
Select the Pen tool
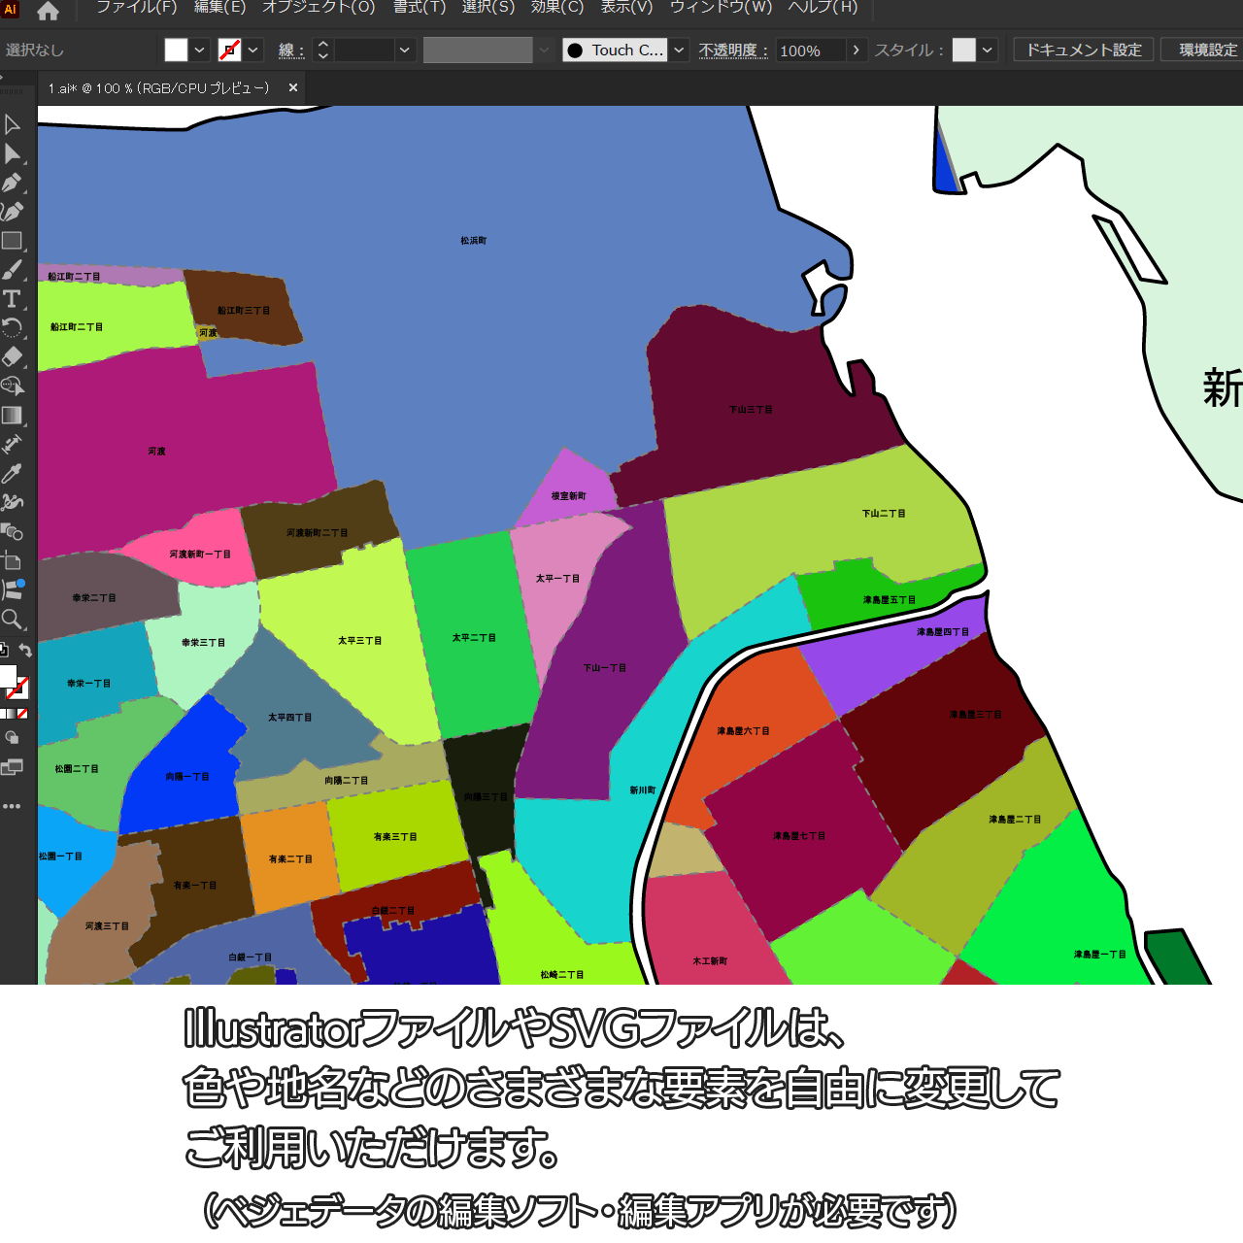point(13,183)
